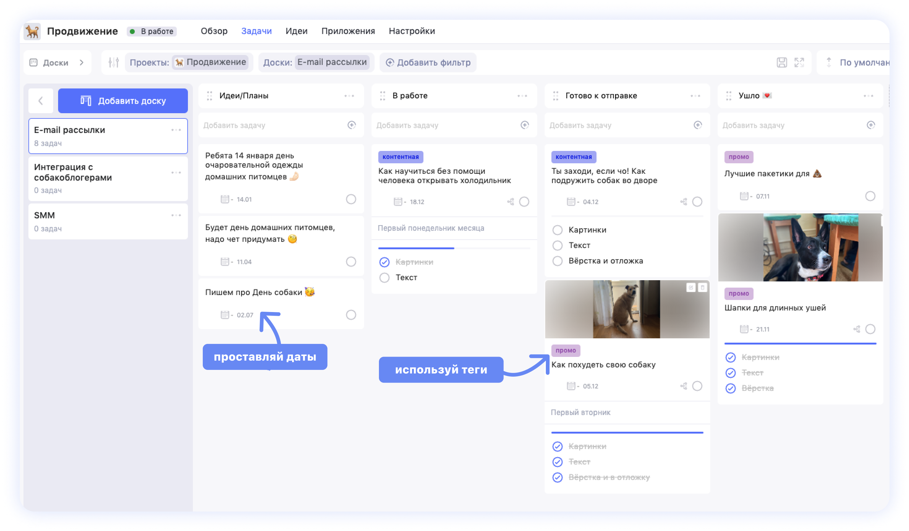The image size is (909, 531).
Task: Open the three-dots menu of Готово к отправке column
Action: point(695,96)
